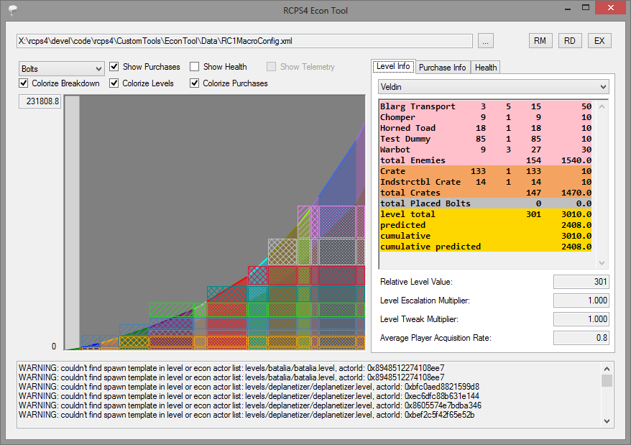
Task: Disable Colorize Breakdown checkbox
Action: (24, 83)
